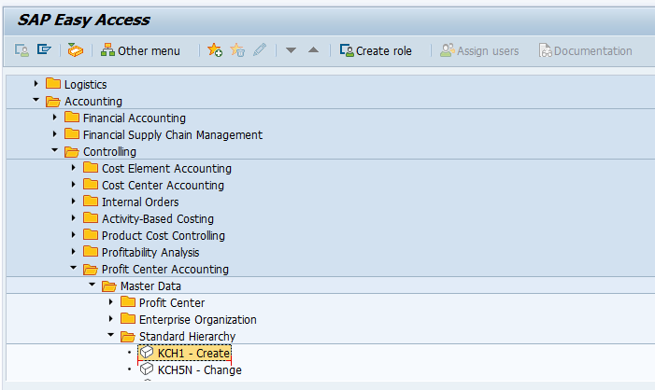Select 'Logistics' tree label
This screenshot has height=390, width=655.
tap(85, 84)
